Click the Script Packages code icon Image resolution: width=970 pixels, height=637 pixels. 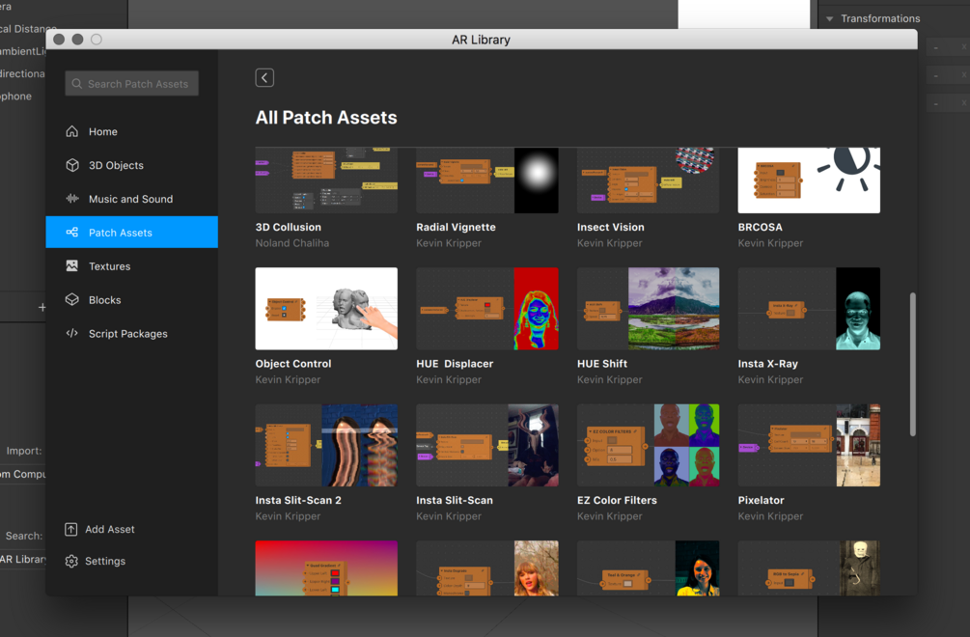[x=72, y=333]
